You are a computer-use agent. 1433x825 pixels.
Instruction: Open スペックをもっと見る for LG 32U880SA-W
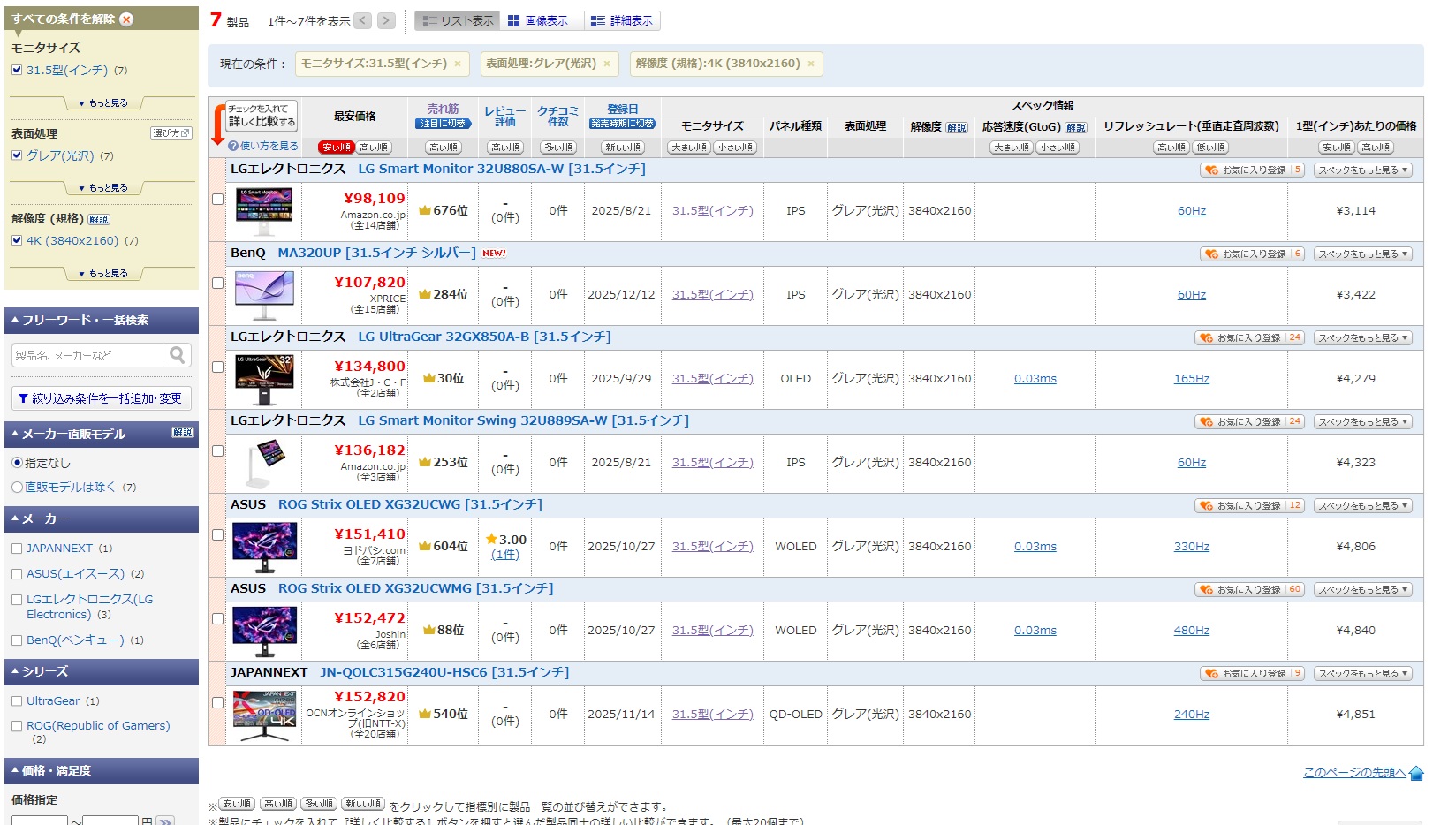tap(1363, 170)
